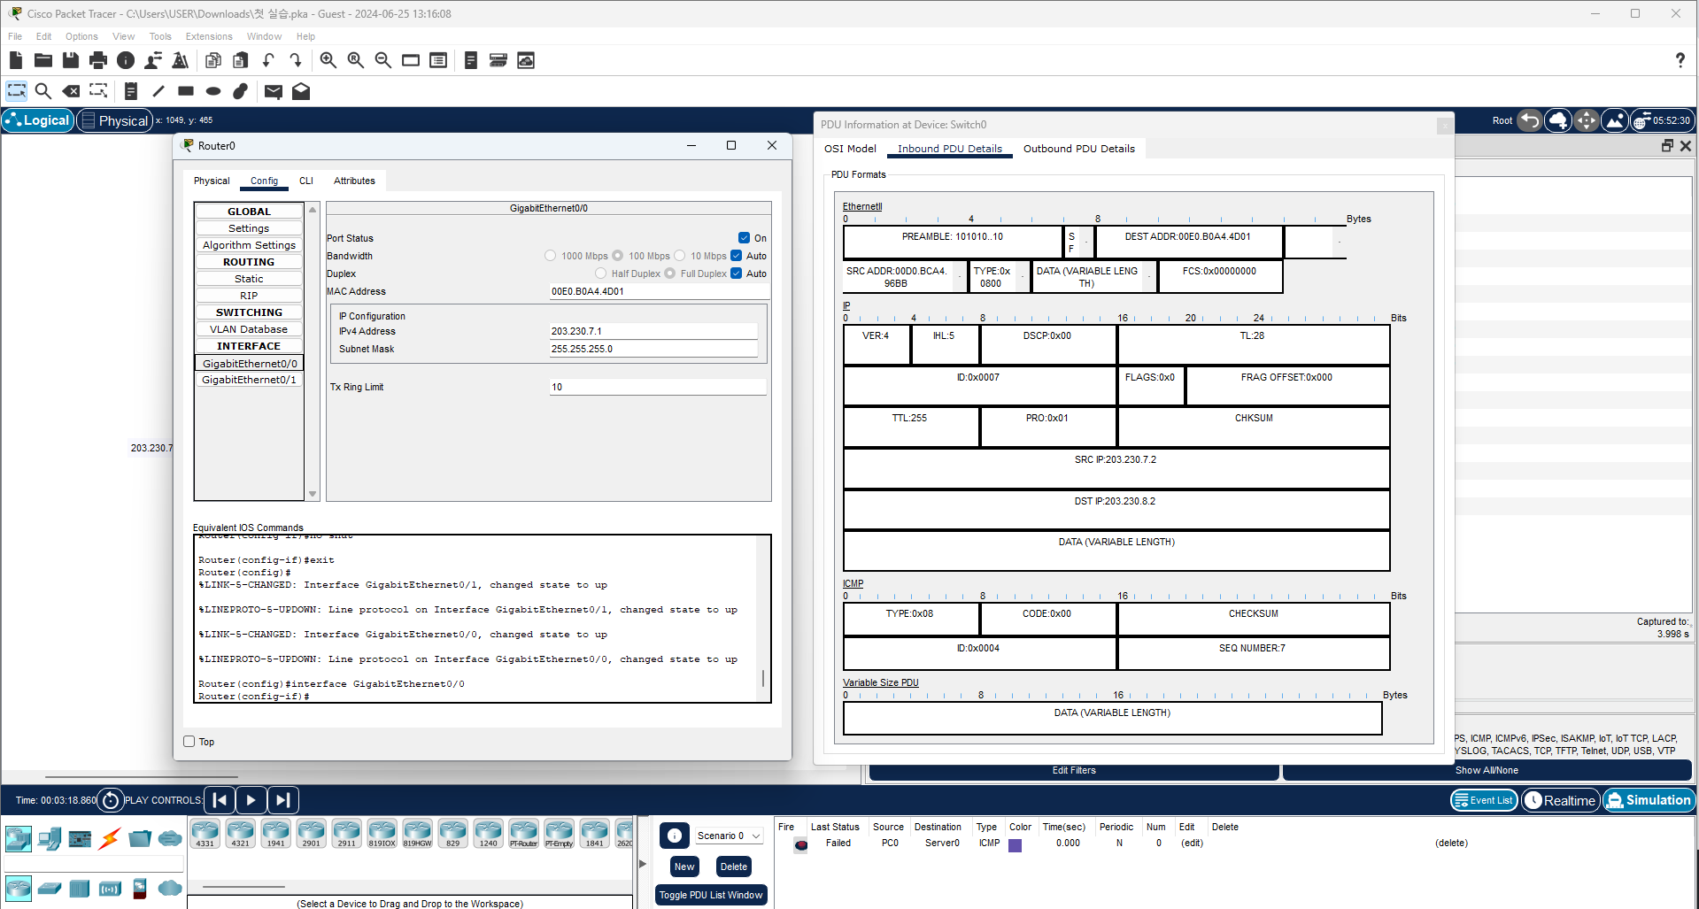The image size is (1699, 909).
Task: Click the New Cluster cloud icon
Action: 1558,120
